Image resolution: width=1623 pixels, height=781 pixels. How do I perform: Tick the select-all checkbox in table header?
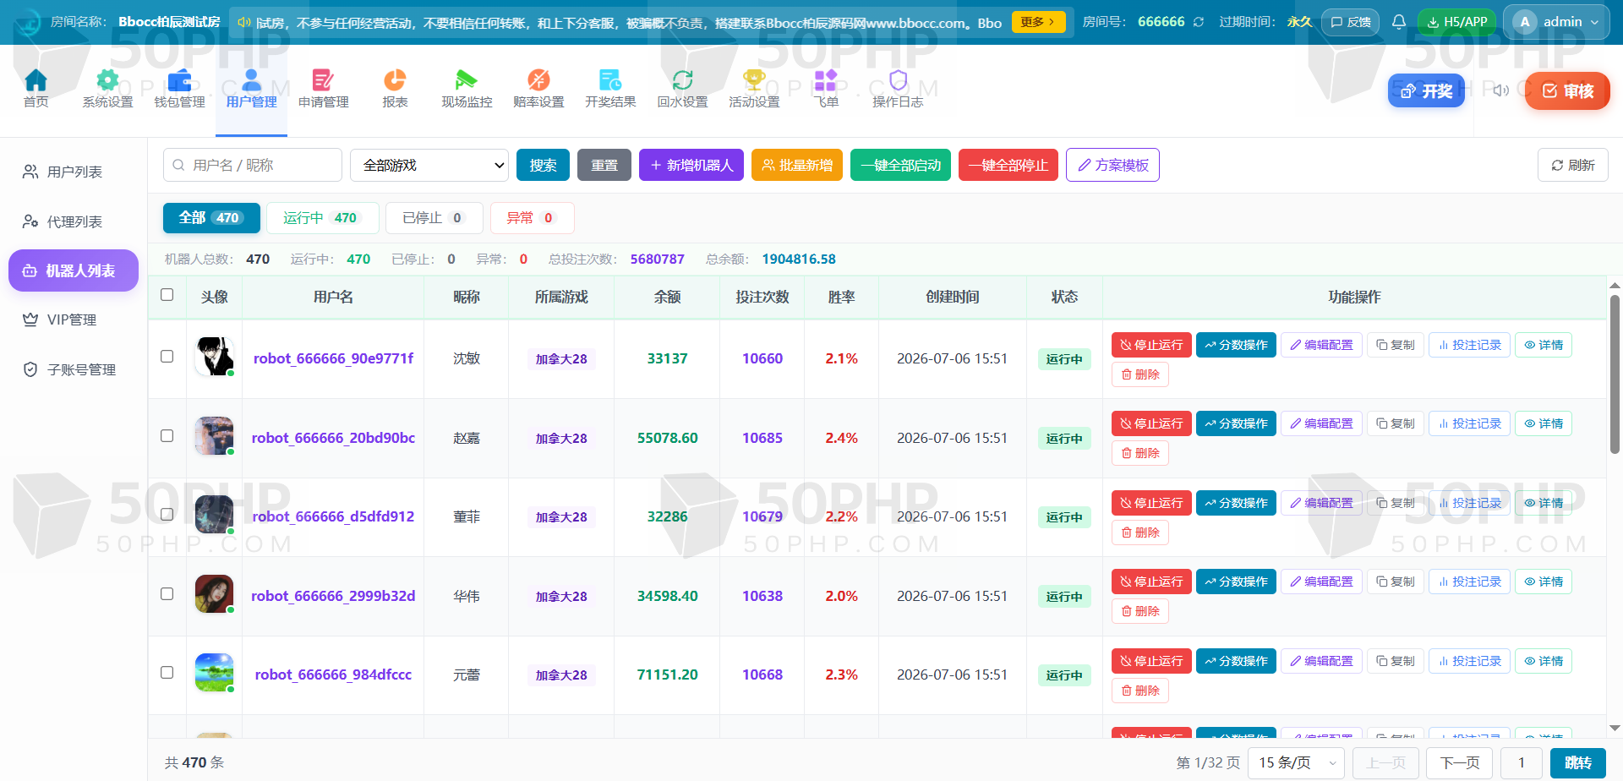[x=167, y=295]
